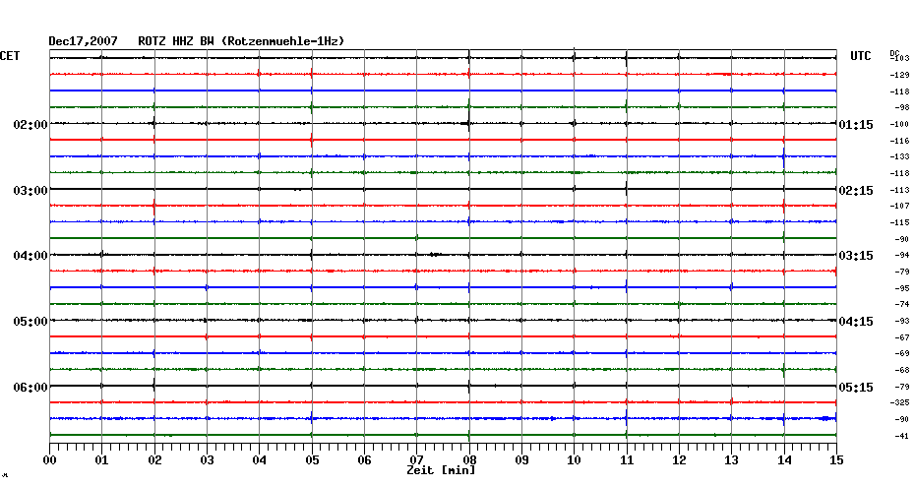The image size is (915, 486).
Task: Select the UTC time label '04:15'
Action: [x=856, y=322]
